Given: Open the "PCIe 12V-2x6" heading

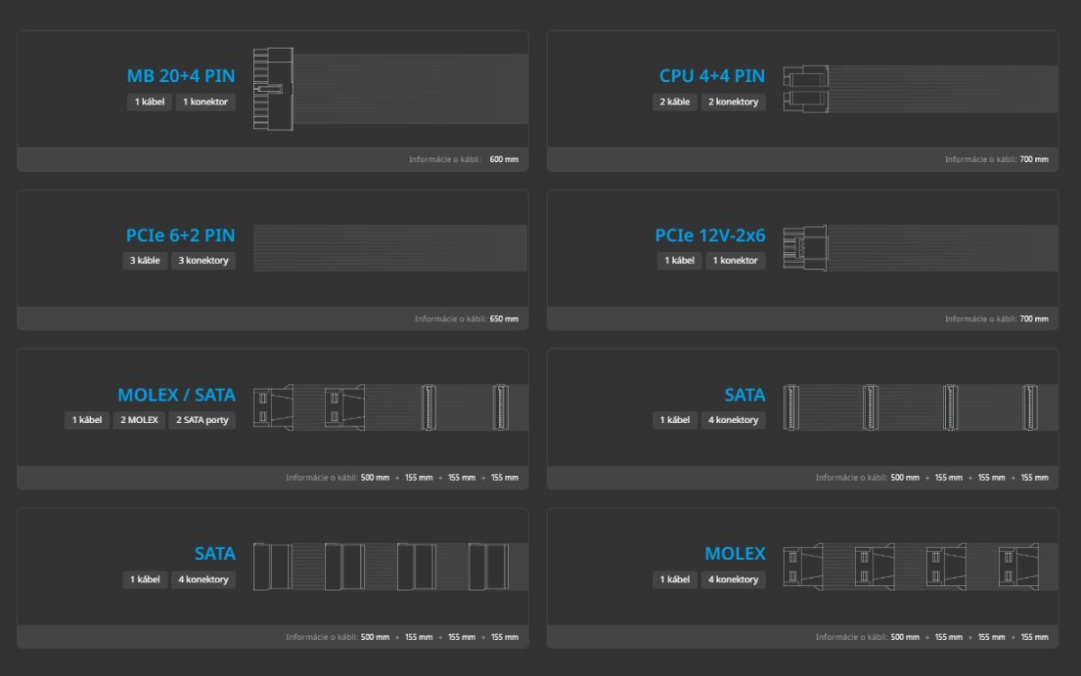Looking at the screenshot, I should point(710,236).
